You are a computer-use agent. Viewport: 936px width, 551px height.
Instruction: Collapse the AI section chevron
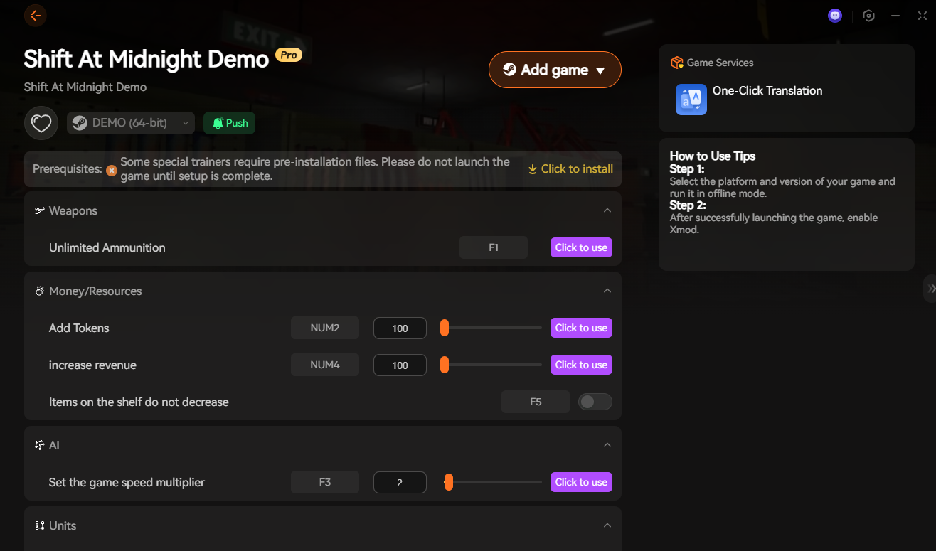click(607, 445)
